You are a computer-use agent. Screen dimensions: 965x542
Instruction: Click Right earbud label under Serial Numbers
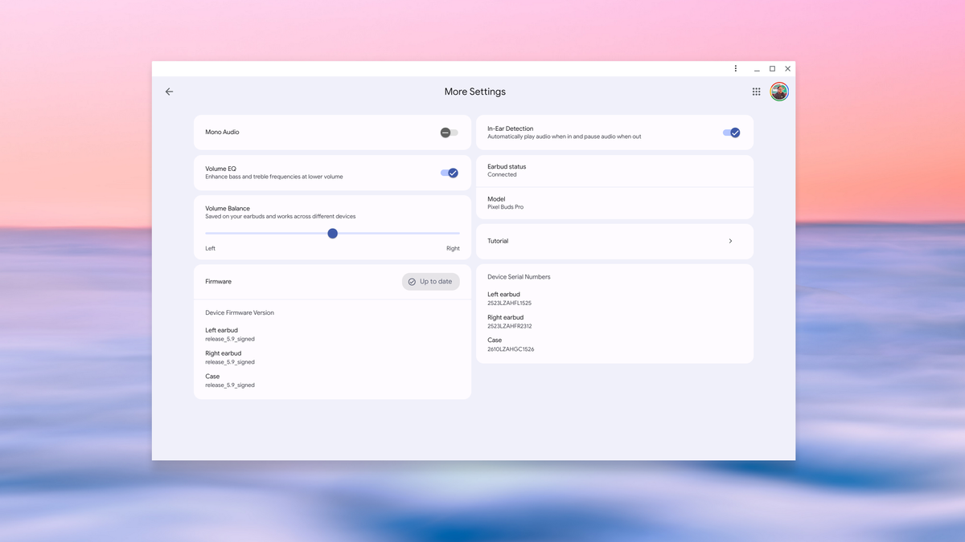click(505, 317)
